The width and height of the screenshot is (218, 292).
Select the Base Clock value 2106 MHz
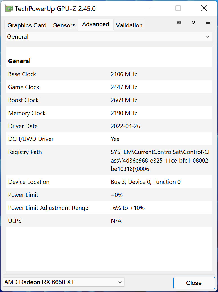(x=124, y=74)
